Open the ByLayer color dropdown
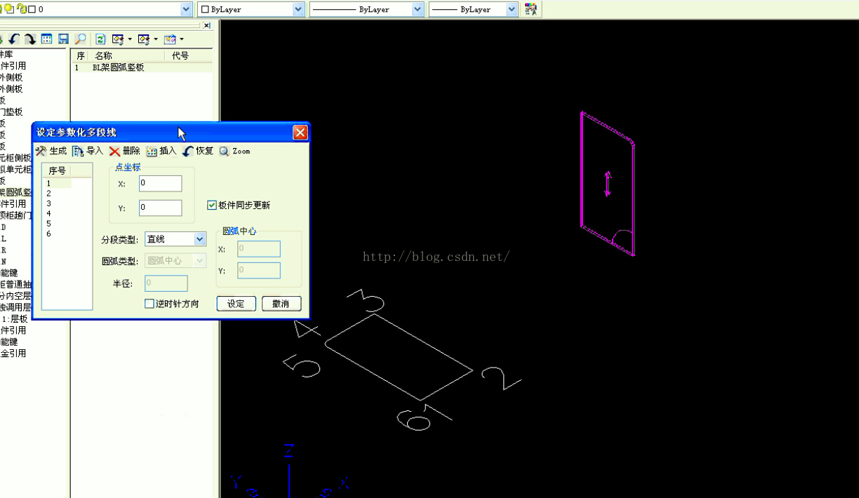Viewport: 859px width, 498px height. pyautogui.click(x=298, y=9)
